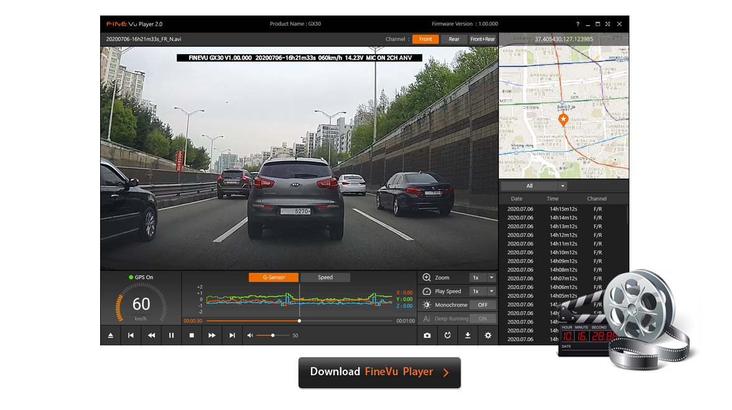Select the 14h06m12s recording row
Screen dimensions: 732x410
(563, 288)
